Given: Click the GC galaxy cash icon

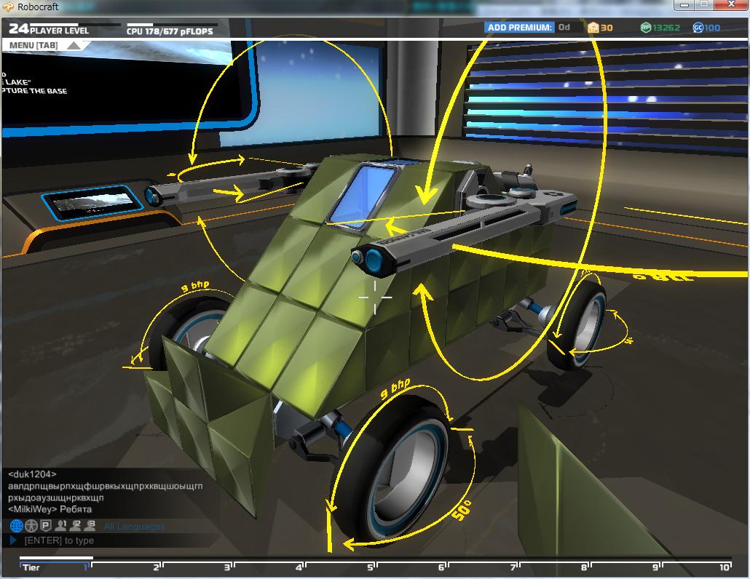Looking at the screenshot, I should click(698, 28).
